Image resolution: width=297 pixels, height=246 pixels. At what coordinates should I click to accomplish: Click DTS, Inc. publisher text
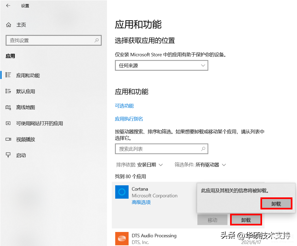tap(140, 242)
